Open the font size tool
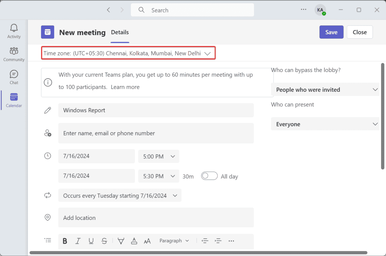Viewport: 386px width, 256px height. (147, 241)
